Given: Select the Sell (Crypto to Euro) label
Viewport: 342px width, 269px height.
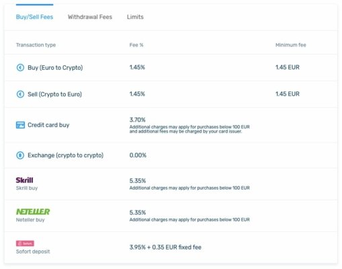Looking at the screenshot, I should click(54, 94).
